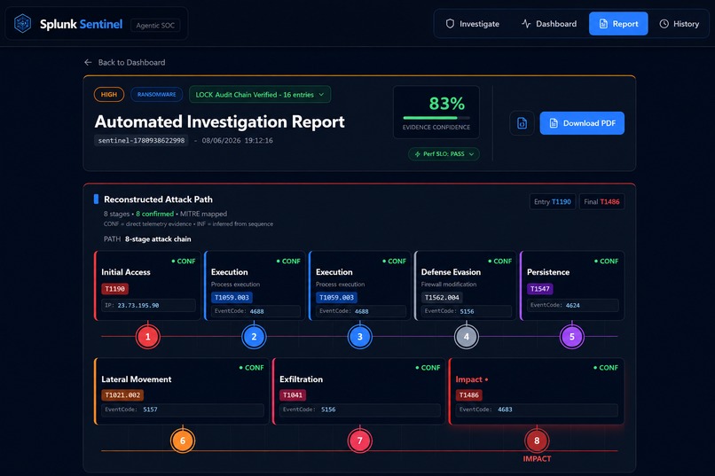Click EventCode 4683 in Impact card

[x=537, y=410]
